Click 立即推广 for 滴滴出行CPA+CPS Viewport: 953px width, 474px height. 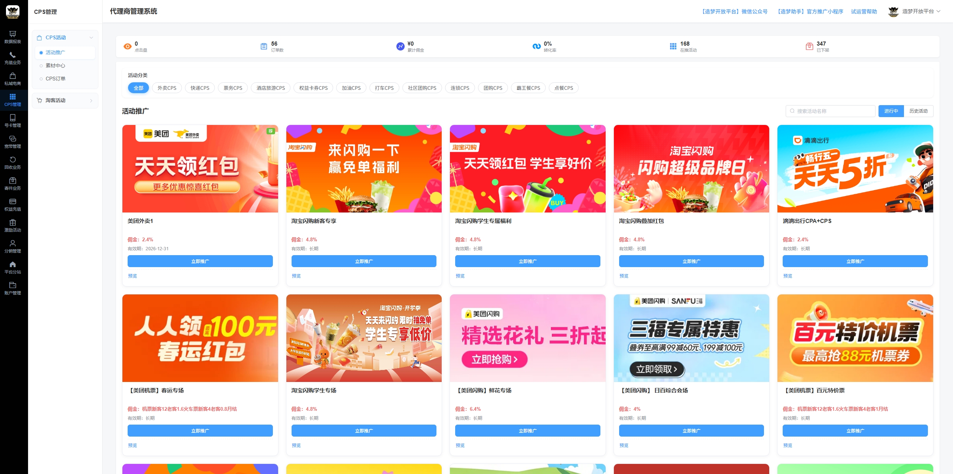pos(855,261)
